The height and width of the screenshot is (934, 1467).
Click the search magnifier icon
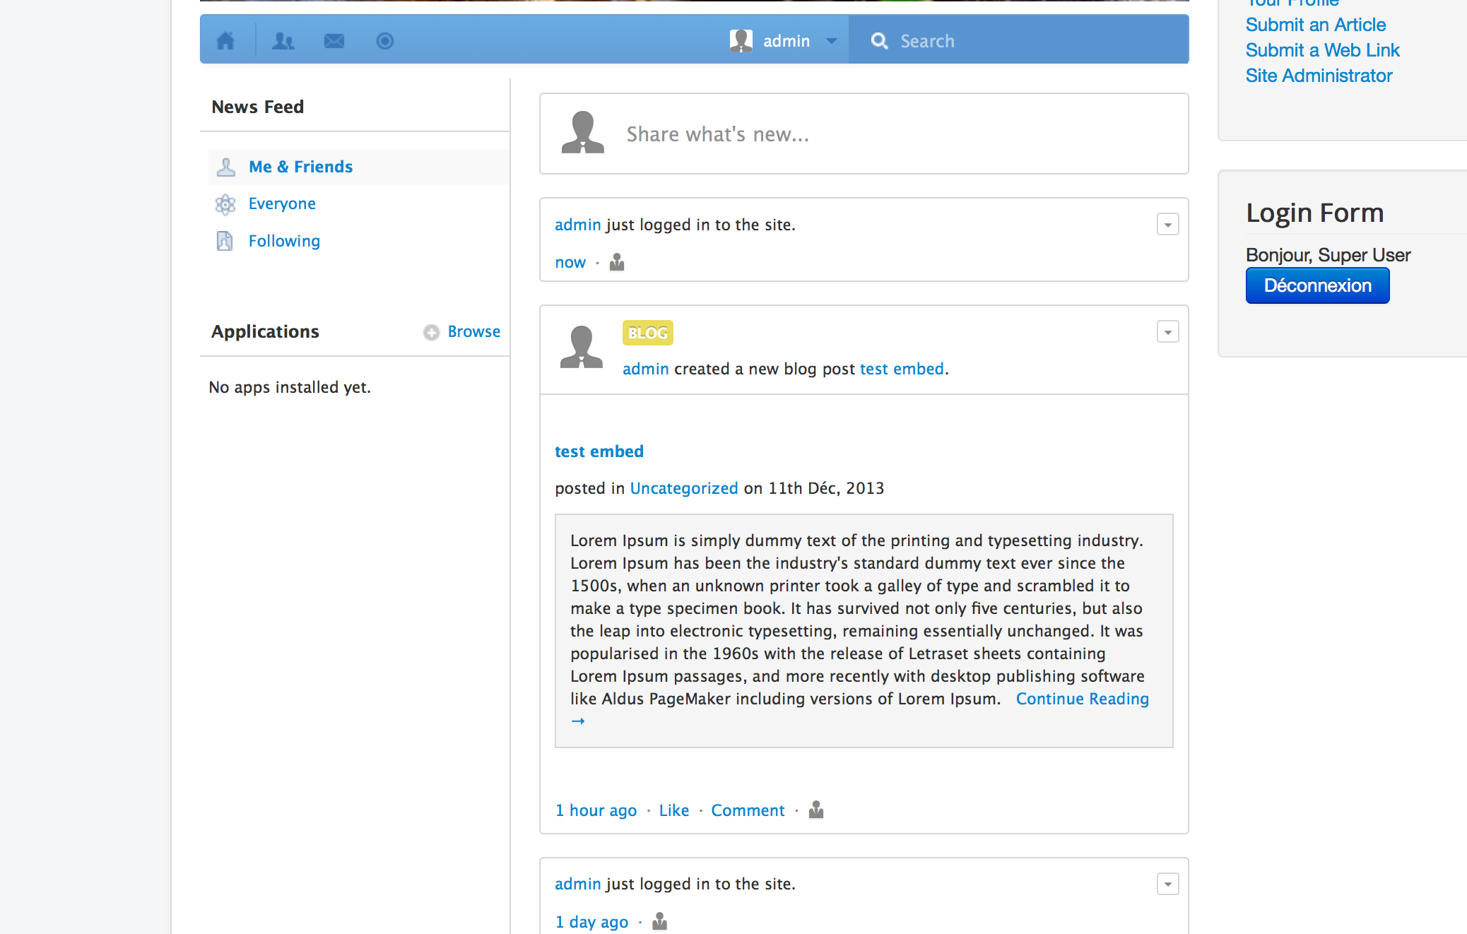click(x=879, y=41)
